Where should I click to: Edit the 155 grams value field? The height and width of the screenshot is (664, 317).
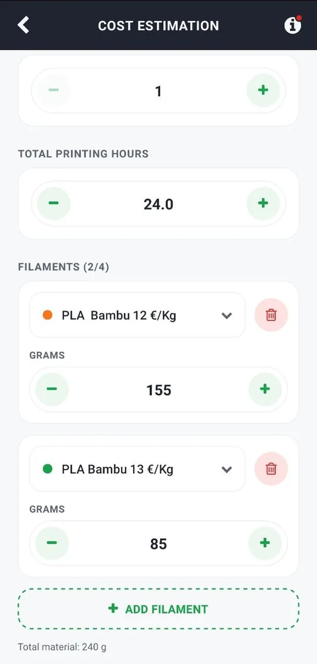click(x=158, y=390)
